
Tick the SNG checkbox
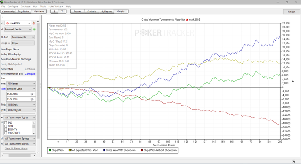coord(6,123)
